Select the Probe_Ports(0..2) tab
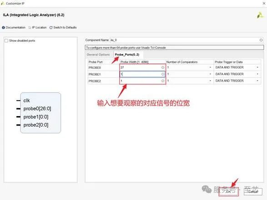This screenshot has height=200, width=267. tap(127, 54)
